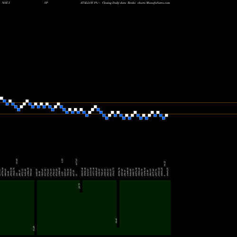Image resolution: width=237 pixels, height=237 pixels.
Task: Click the lower orange horizontal level line
Action: click(118, 114)
